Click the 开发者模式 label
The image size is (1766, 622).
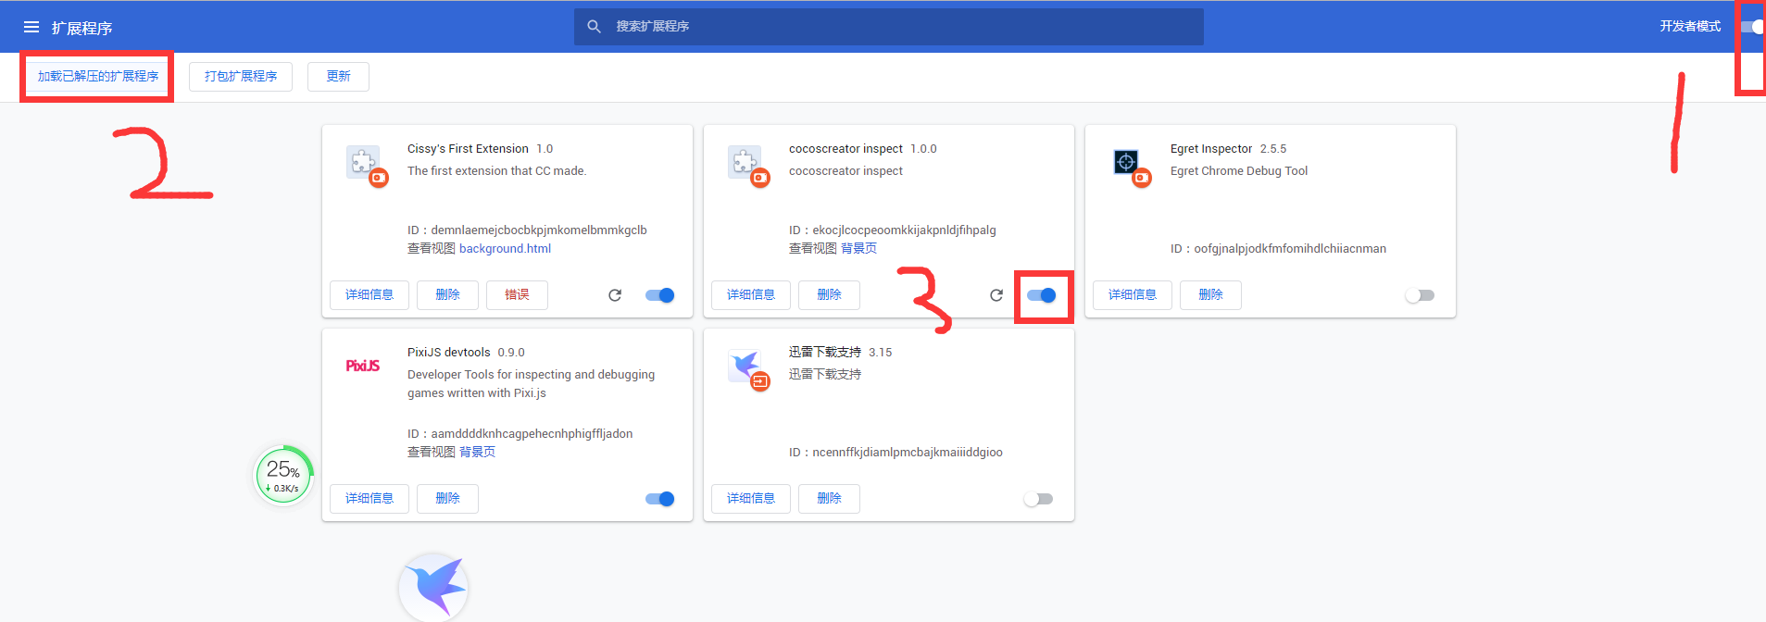tap(1690, 27)
